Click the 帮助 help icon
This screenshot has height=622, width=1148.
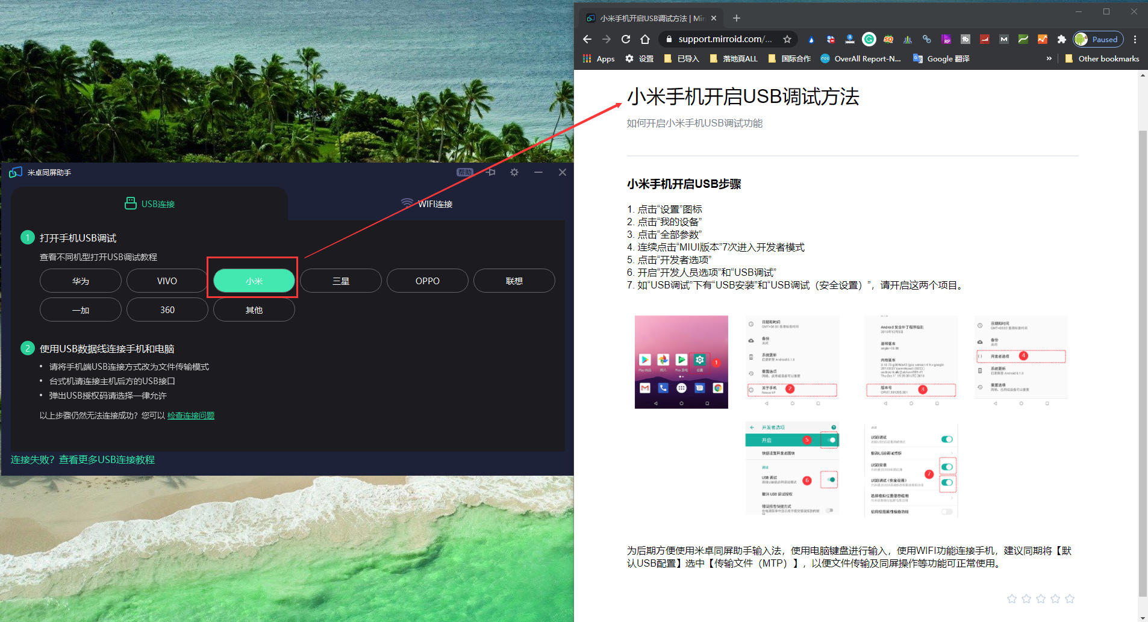(x=464, y=172)
